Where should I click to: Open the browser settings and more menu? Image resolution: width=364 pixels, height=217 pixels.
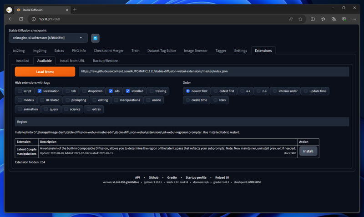pyautogui.click(x=354, y=19)
